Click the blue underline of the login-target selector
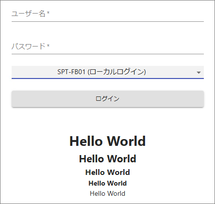Viewport: 215px width, 204px height. pyautogui.click(x=108, y=78)
